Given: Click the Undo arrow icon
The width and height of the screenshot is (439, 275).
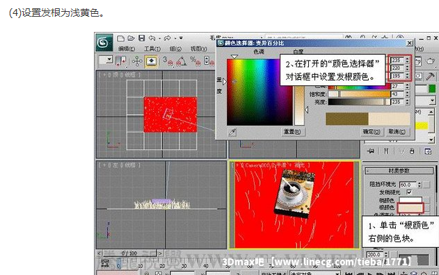Looking at the screenshot, I should click(x=152, y=38).
